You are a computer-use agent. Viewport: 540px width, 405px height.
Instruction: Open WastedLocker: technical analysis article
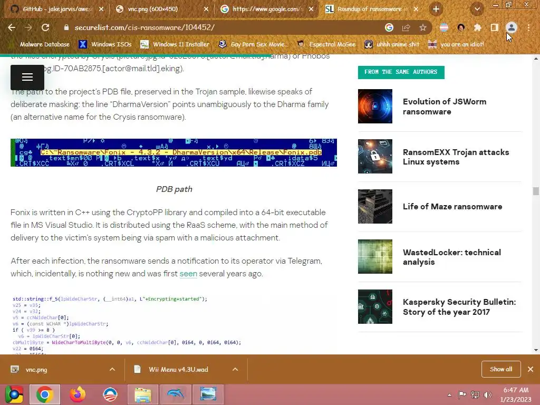(x=452, y=257)
